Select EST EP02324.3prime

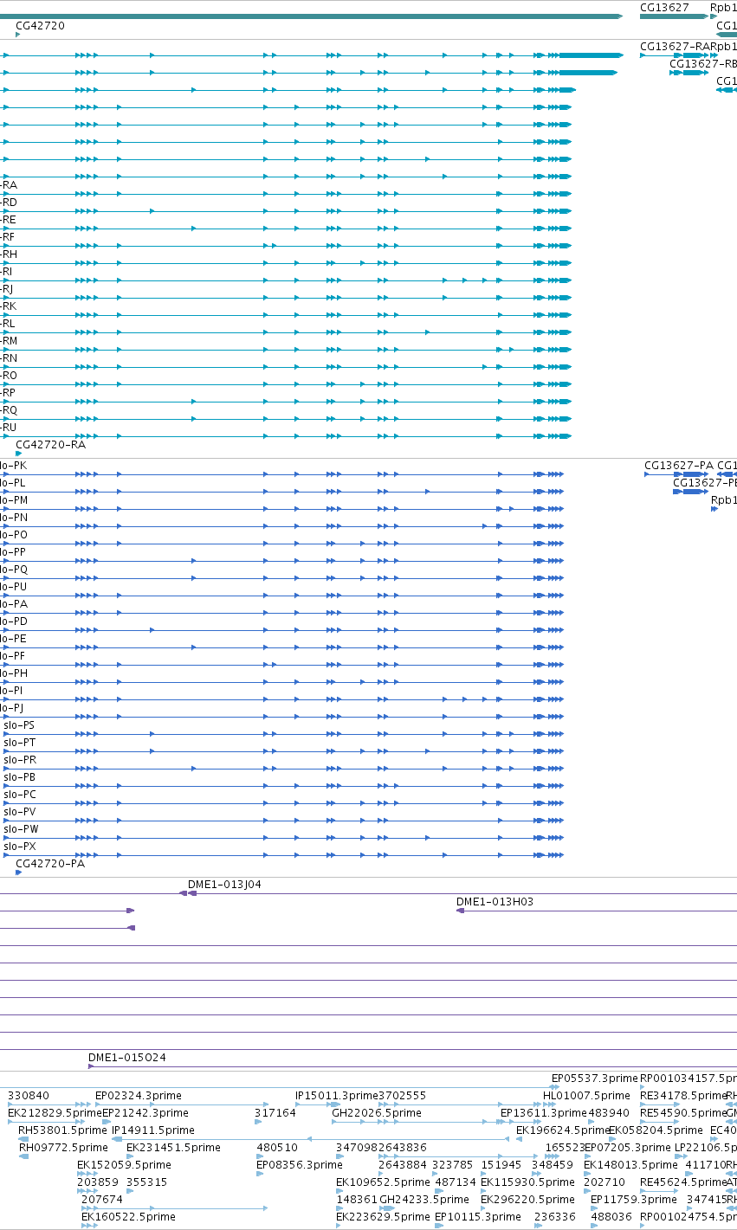click(139, 1096)
